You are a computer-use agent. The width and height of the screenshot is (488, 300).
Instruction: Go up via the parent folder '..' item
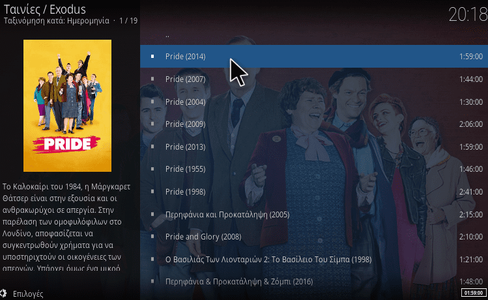[x=314, y=35]
